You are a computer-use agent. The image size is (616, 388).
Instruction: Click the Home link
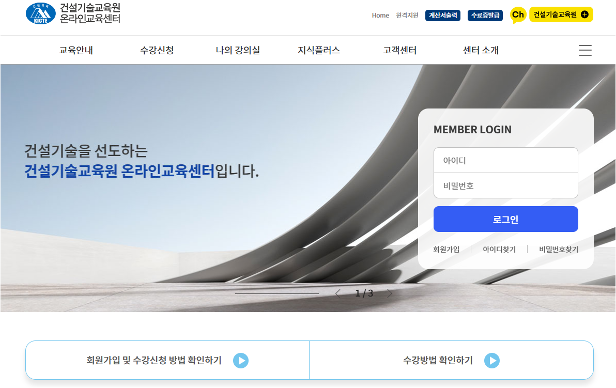(380, 15)
